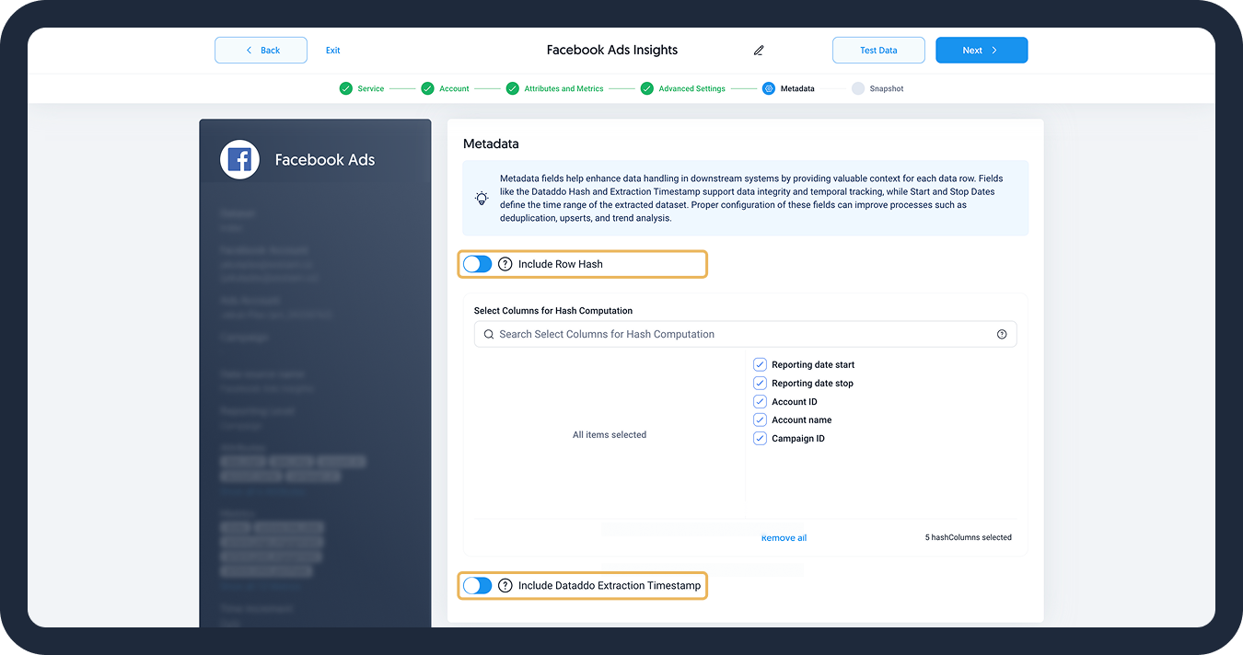Uncheck the Reporting date stop checkbox
Viewport: 1243px width, 655px height.
coord(760,383)
